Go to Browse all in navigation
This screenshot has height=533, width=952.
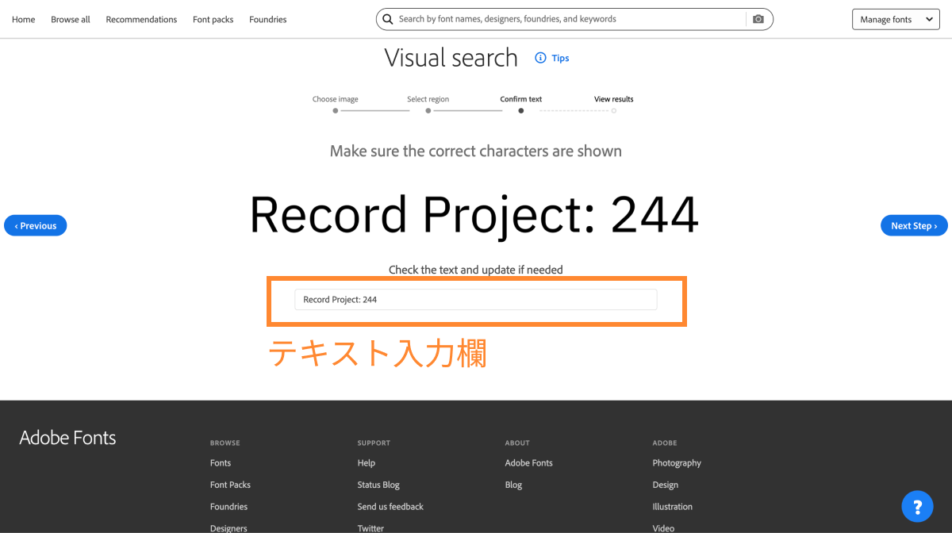[71, 20]
